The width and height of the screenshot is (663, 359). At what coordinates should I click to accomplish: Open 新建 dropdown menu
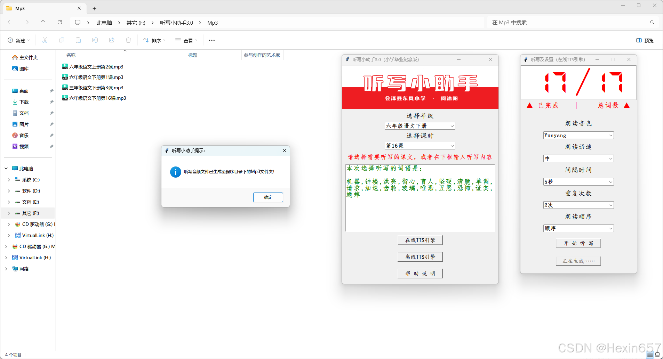[x=19, y=40]
